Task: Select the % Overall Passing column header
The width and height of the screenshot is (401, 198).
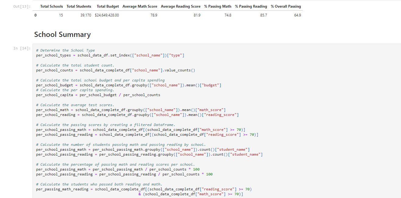Action: [286, 6]
